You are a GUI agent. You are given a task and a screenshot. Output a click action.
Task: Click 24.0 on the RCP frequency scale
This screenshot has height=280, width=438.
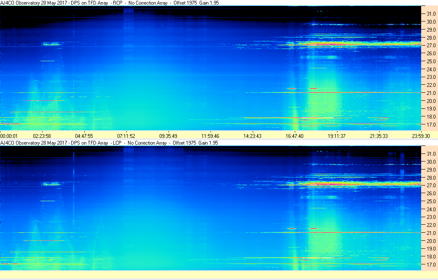tap(431, 70)
